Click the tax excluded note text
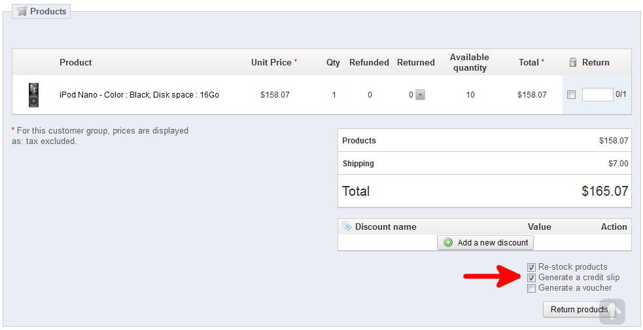Viewport: 643px width, 330px height. click(x=100, y=136)
